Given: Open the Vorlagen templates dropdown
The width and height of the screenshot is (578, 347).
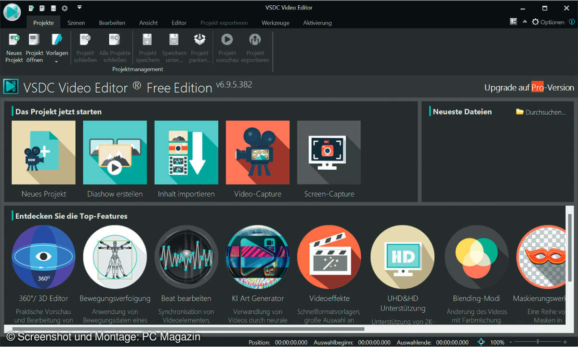Looking at the screenshot, I should coord(57,48).
